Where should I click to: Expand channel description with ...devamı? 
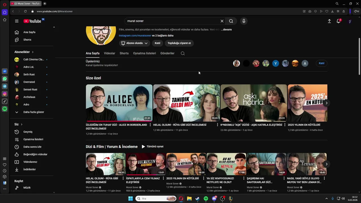(x=226, y=30)
